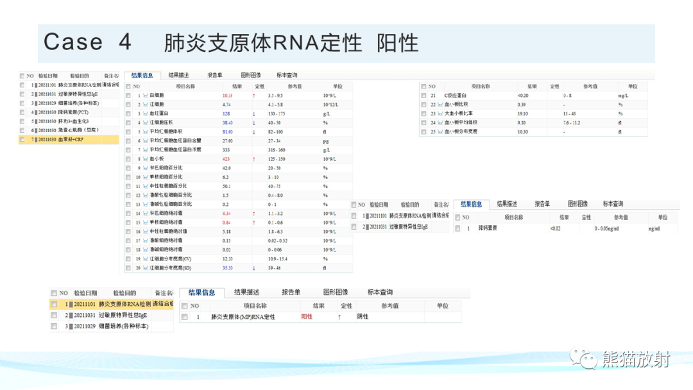
Task: Click the red 阳性 result for MP RNA定性
Action: coord(307,317)
